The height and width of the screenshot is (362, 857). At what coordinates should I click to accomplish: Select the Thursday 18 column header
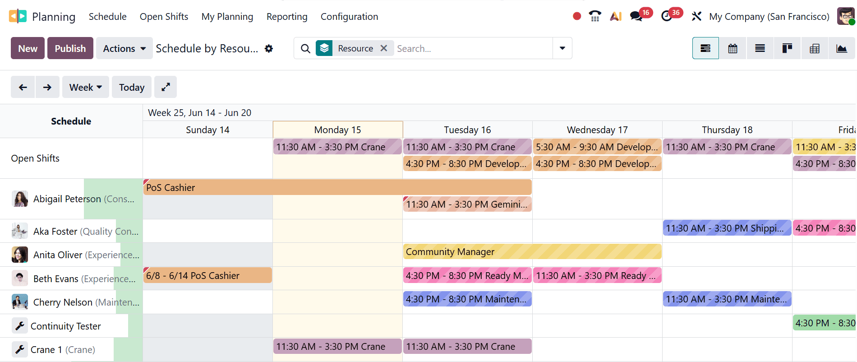(x=727, y=130)
